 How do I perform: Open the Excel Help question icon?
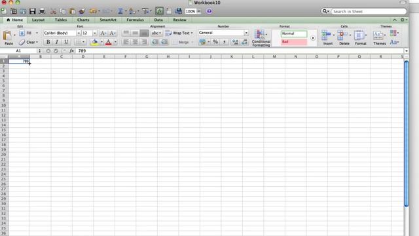click(x=209, y=11)
